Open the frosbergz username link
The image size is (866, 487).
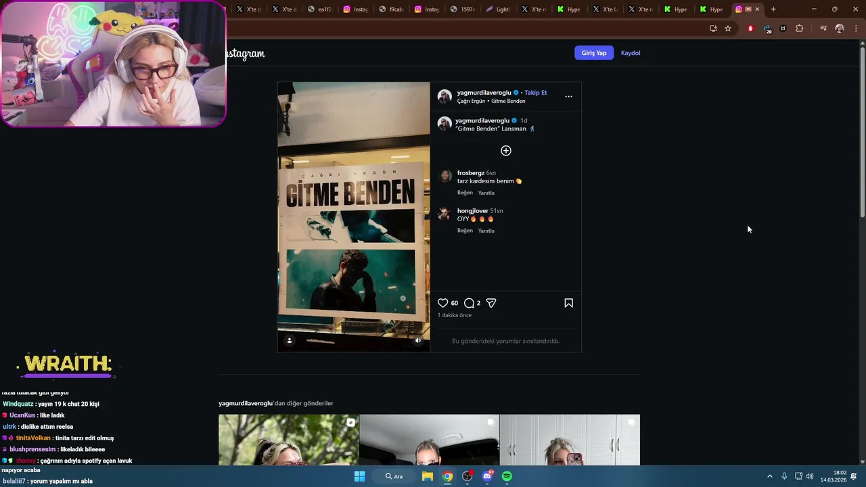(x=471, y=173)
